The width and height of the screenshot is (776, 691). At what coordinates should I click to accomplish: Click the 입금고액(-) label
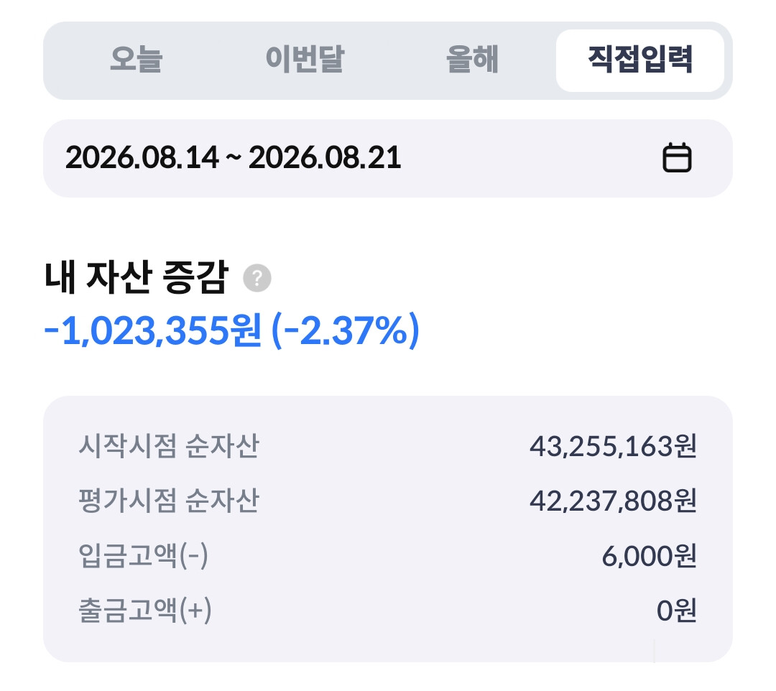(x=143, y=555)
